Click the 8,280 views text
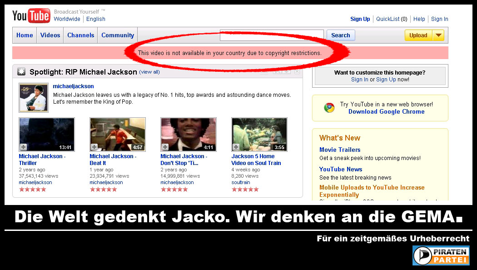Screen dimensions: 477x270 (x=245, y=176)
